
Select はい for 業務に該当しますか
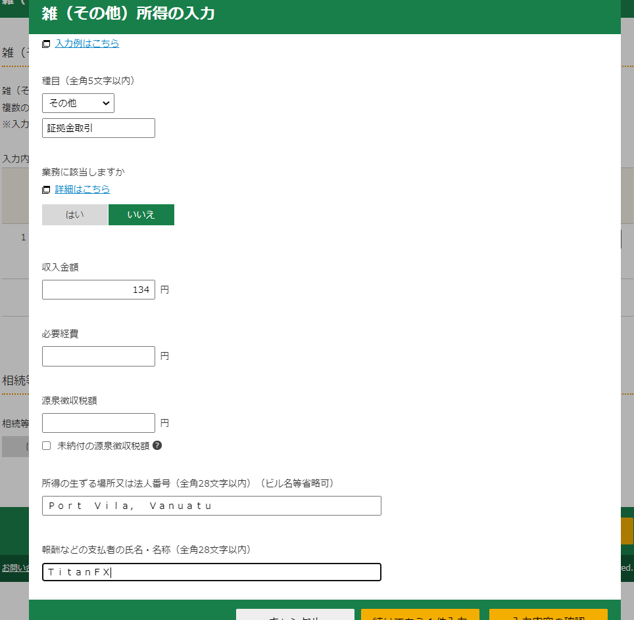click(x=75, y=215)
